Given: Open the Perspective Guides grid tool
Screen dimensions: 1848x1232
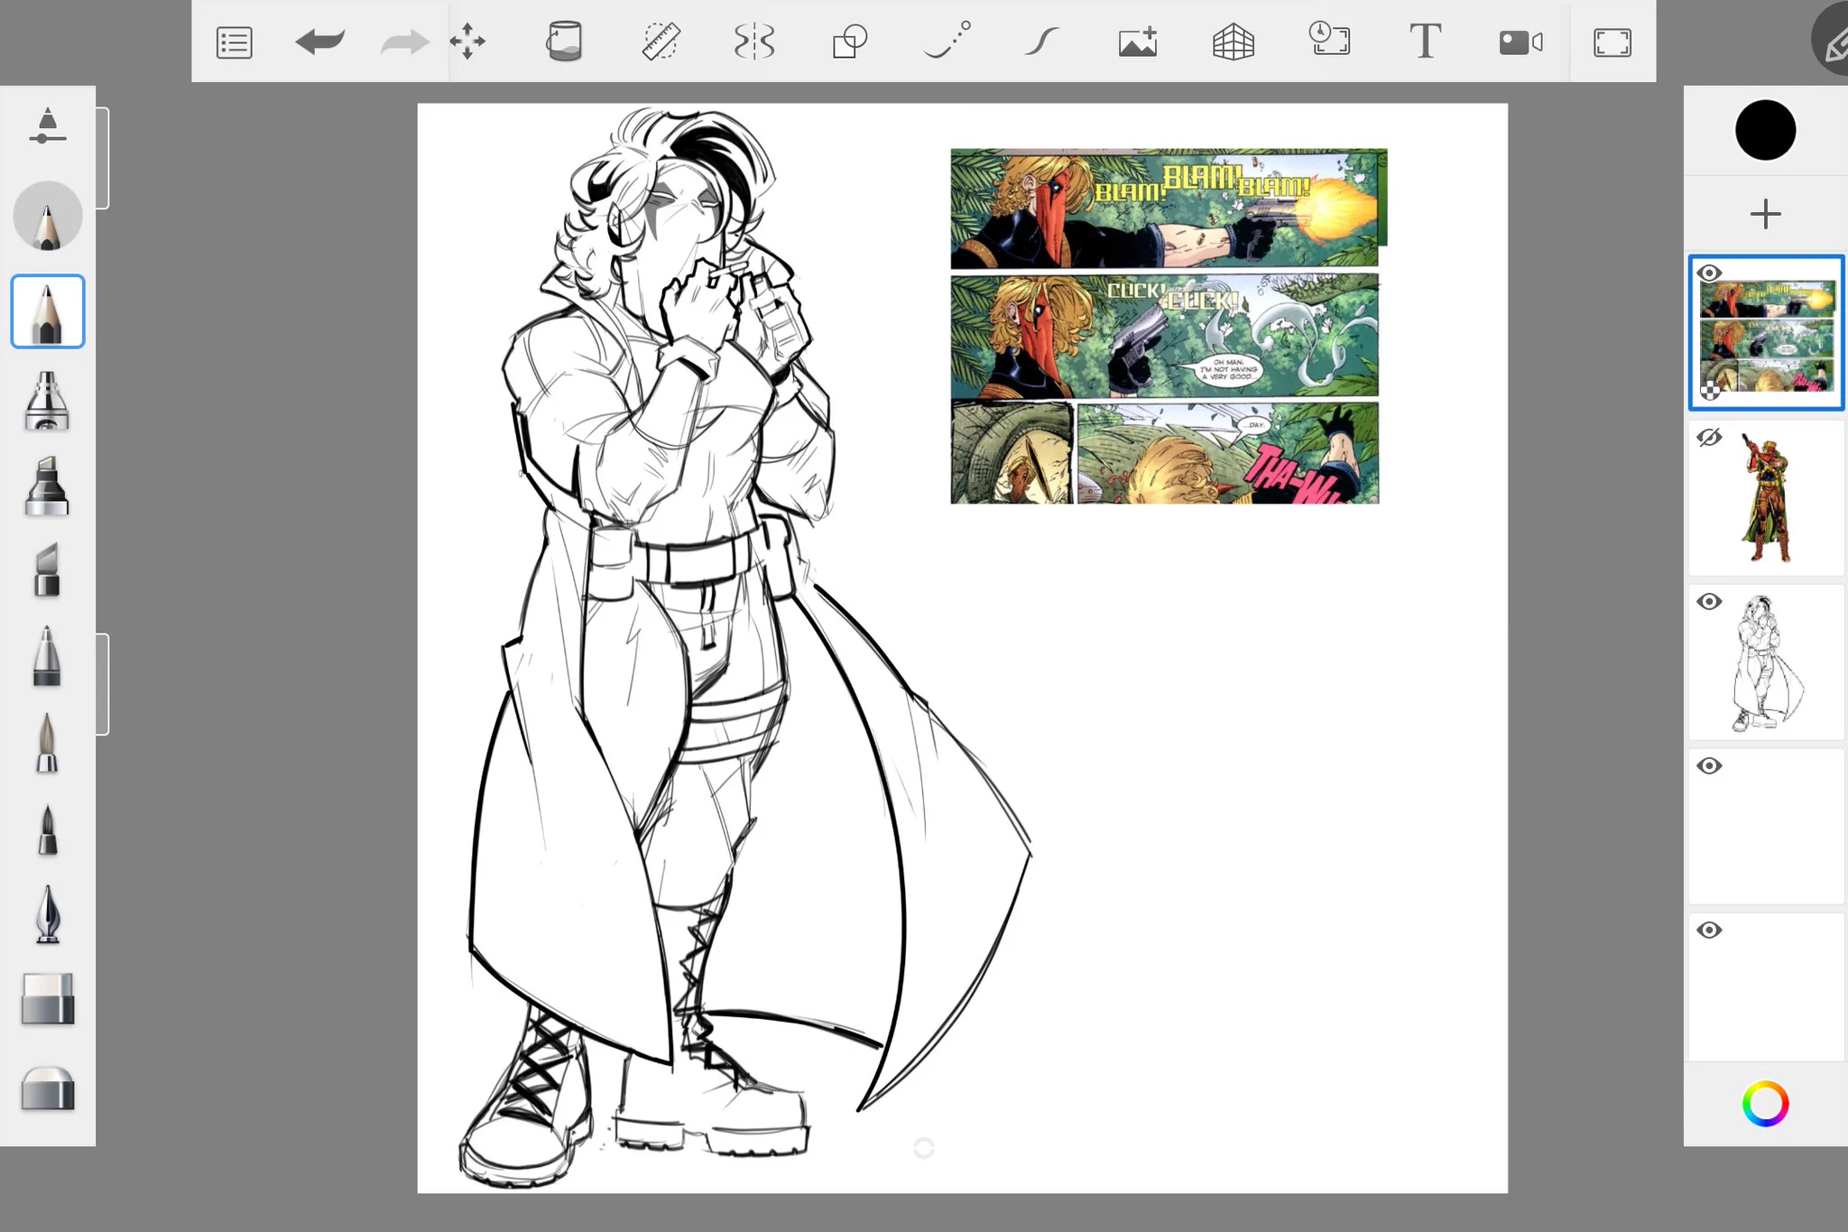Looking at the screenshot, I should [x=1234, y=42].
